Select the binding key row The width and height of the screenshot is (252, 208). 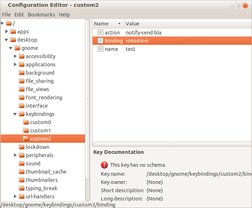click(x=172, y=41)
